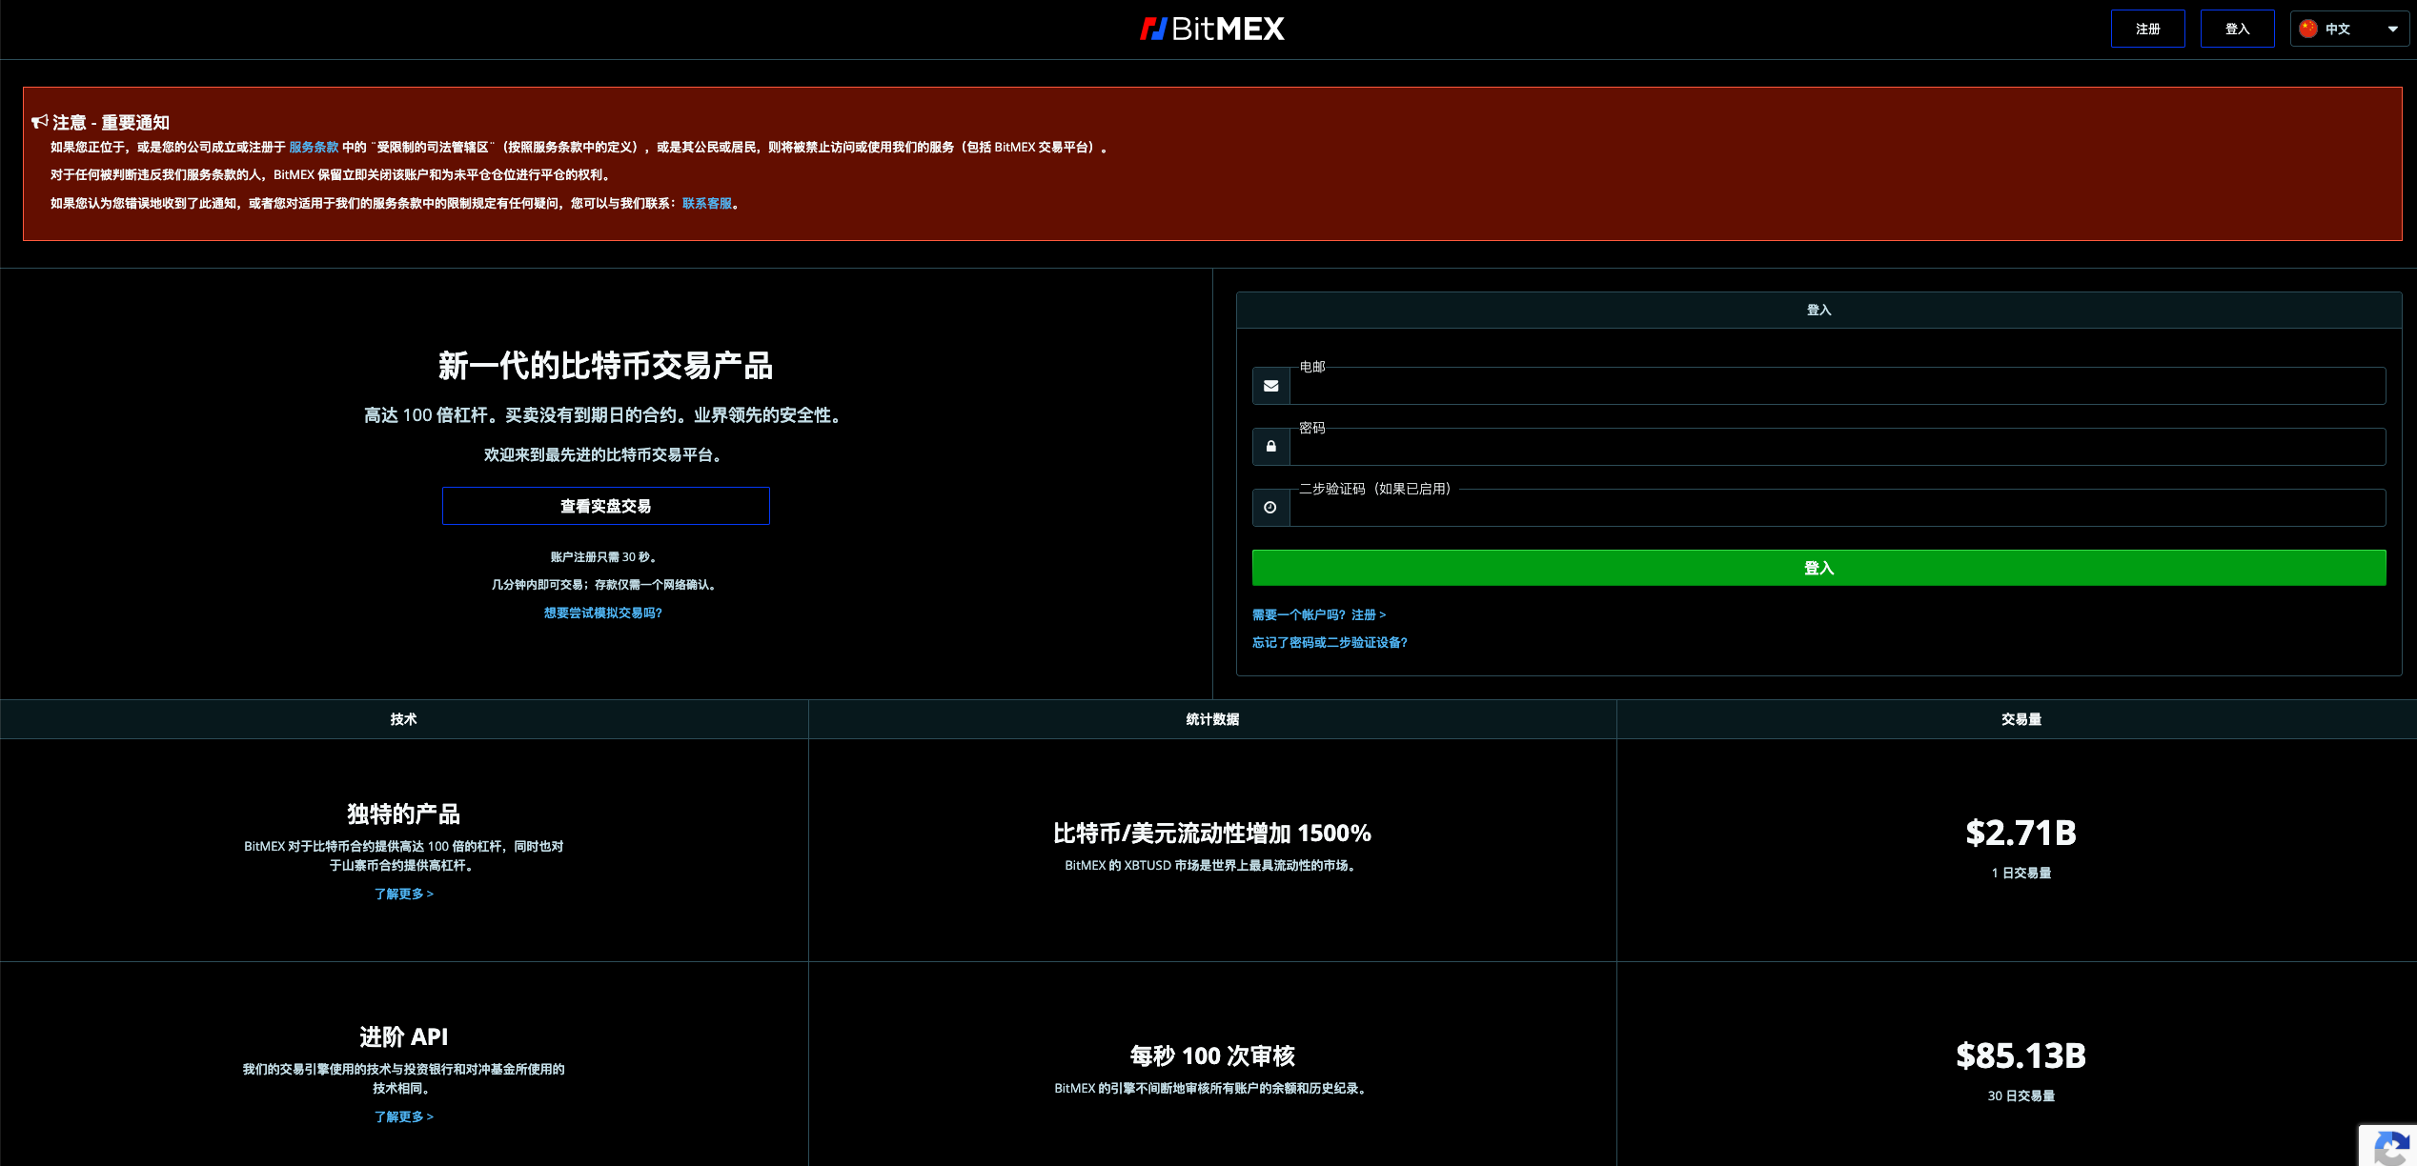Click the 独特的产品 heading

pyautogui.click(x=403, y=814)
